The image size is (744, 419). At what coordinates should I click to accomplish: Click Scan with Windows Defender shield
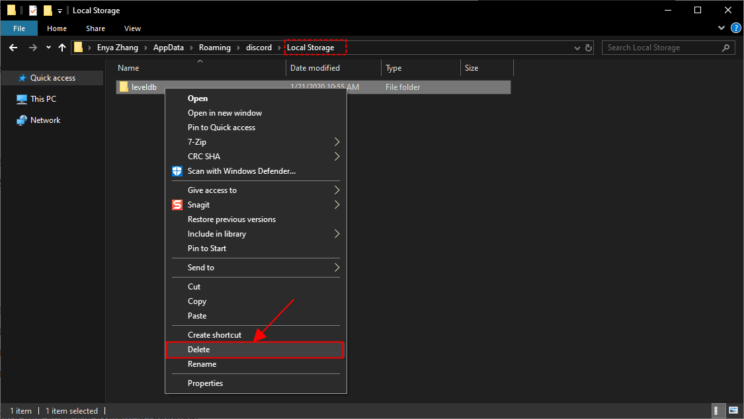point(177,171)
